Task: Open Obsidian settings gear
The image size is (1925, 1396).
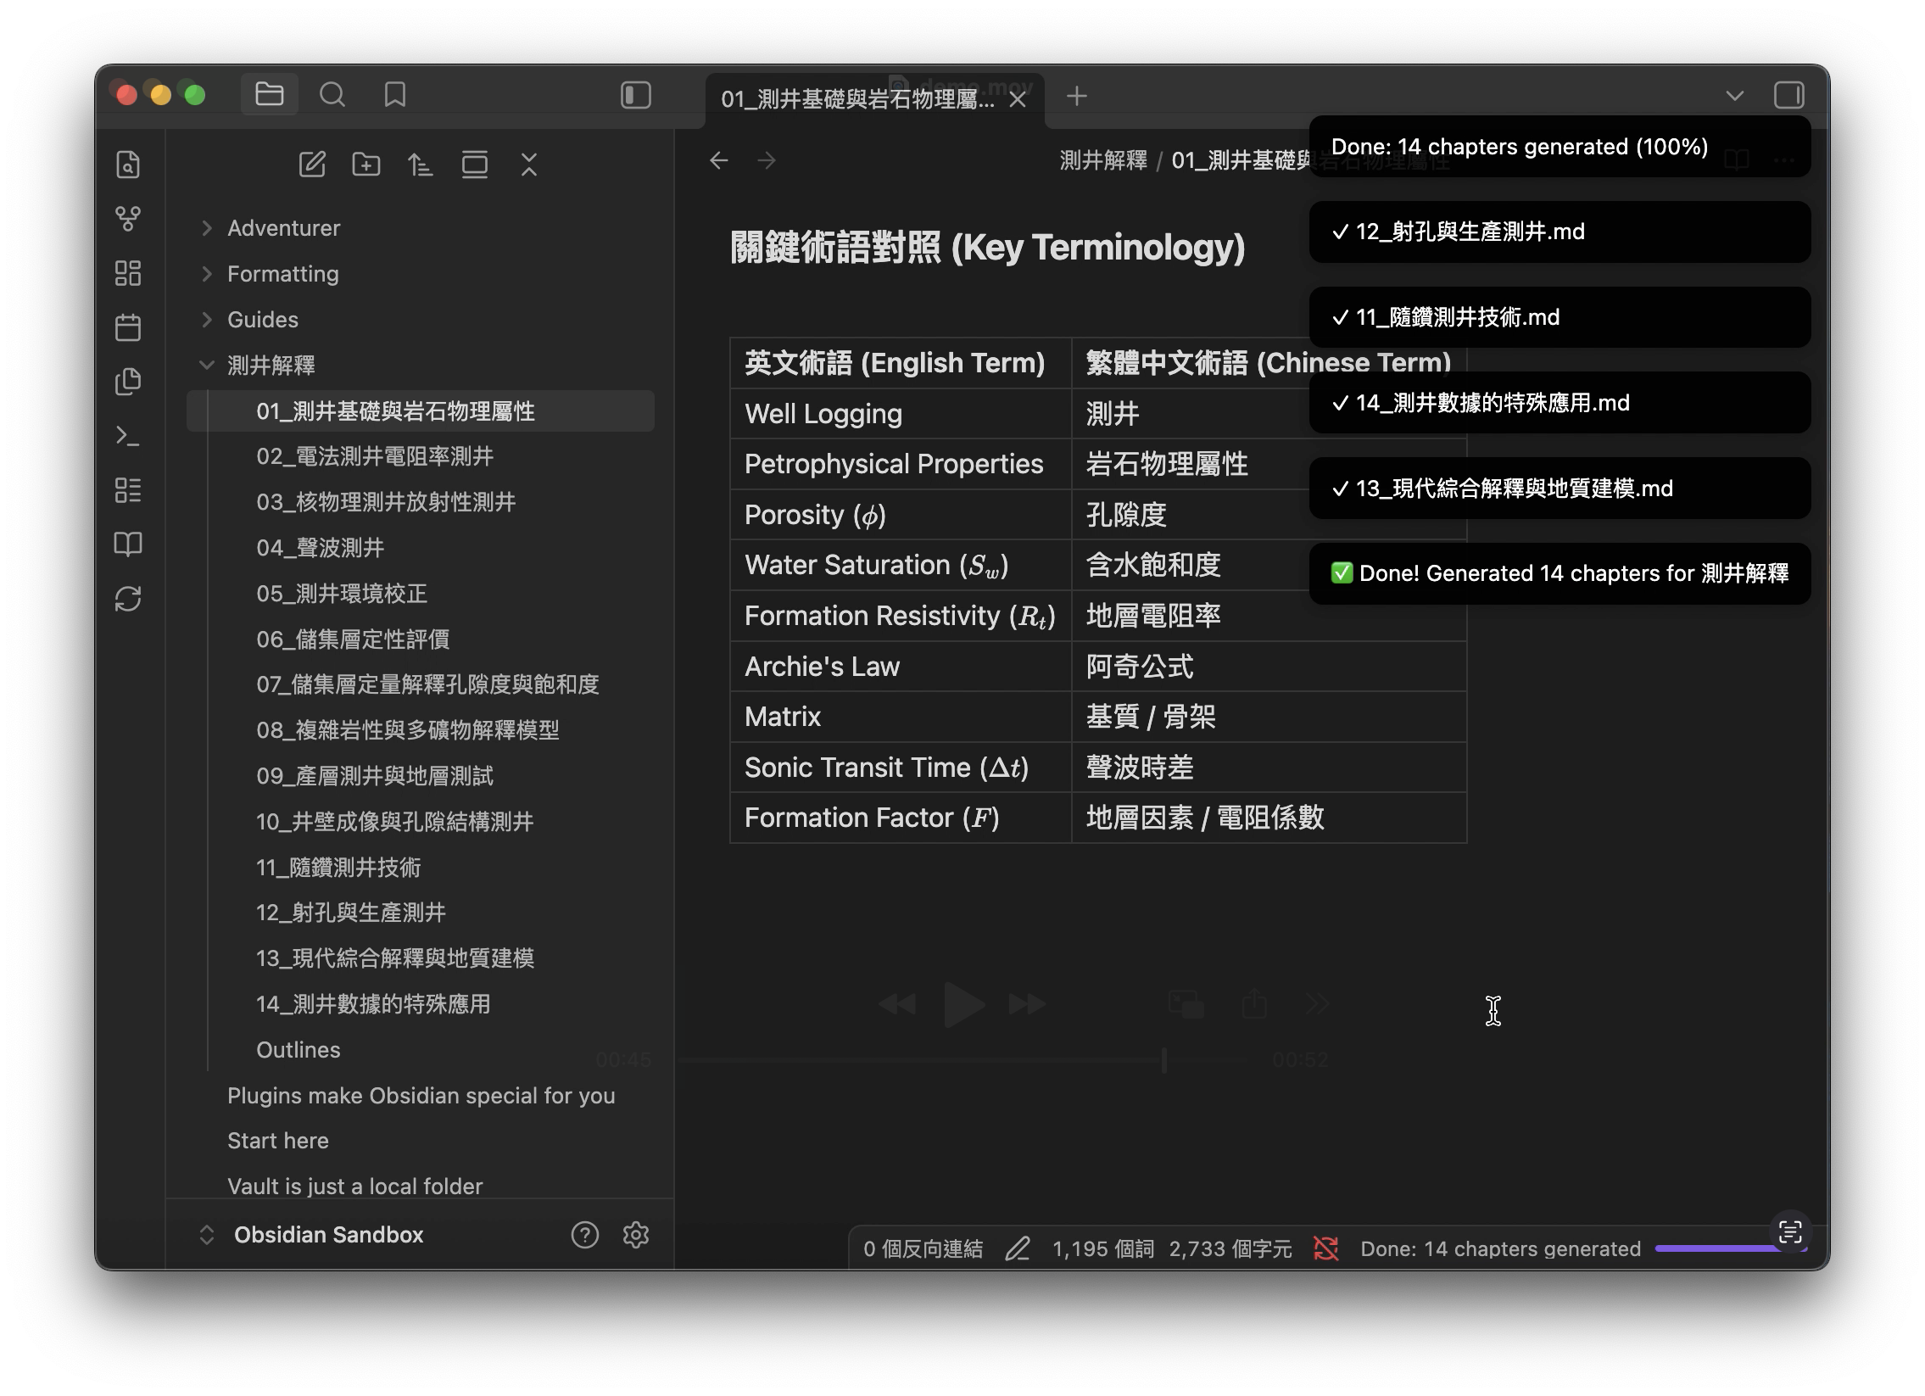Action: pos(636,1236)
